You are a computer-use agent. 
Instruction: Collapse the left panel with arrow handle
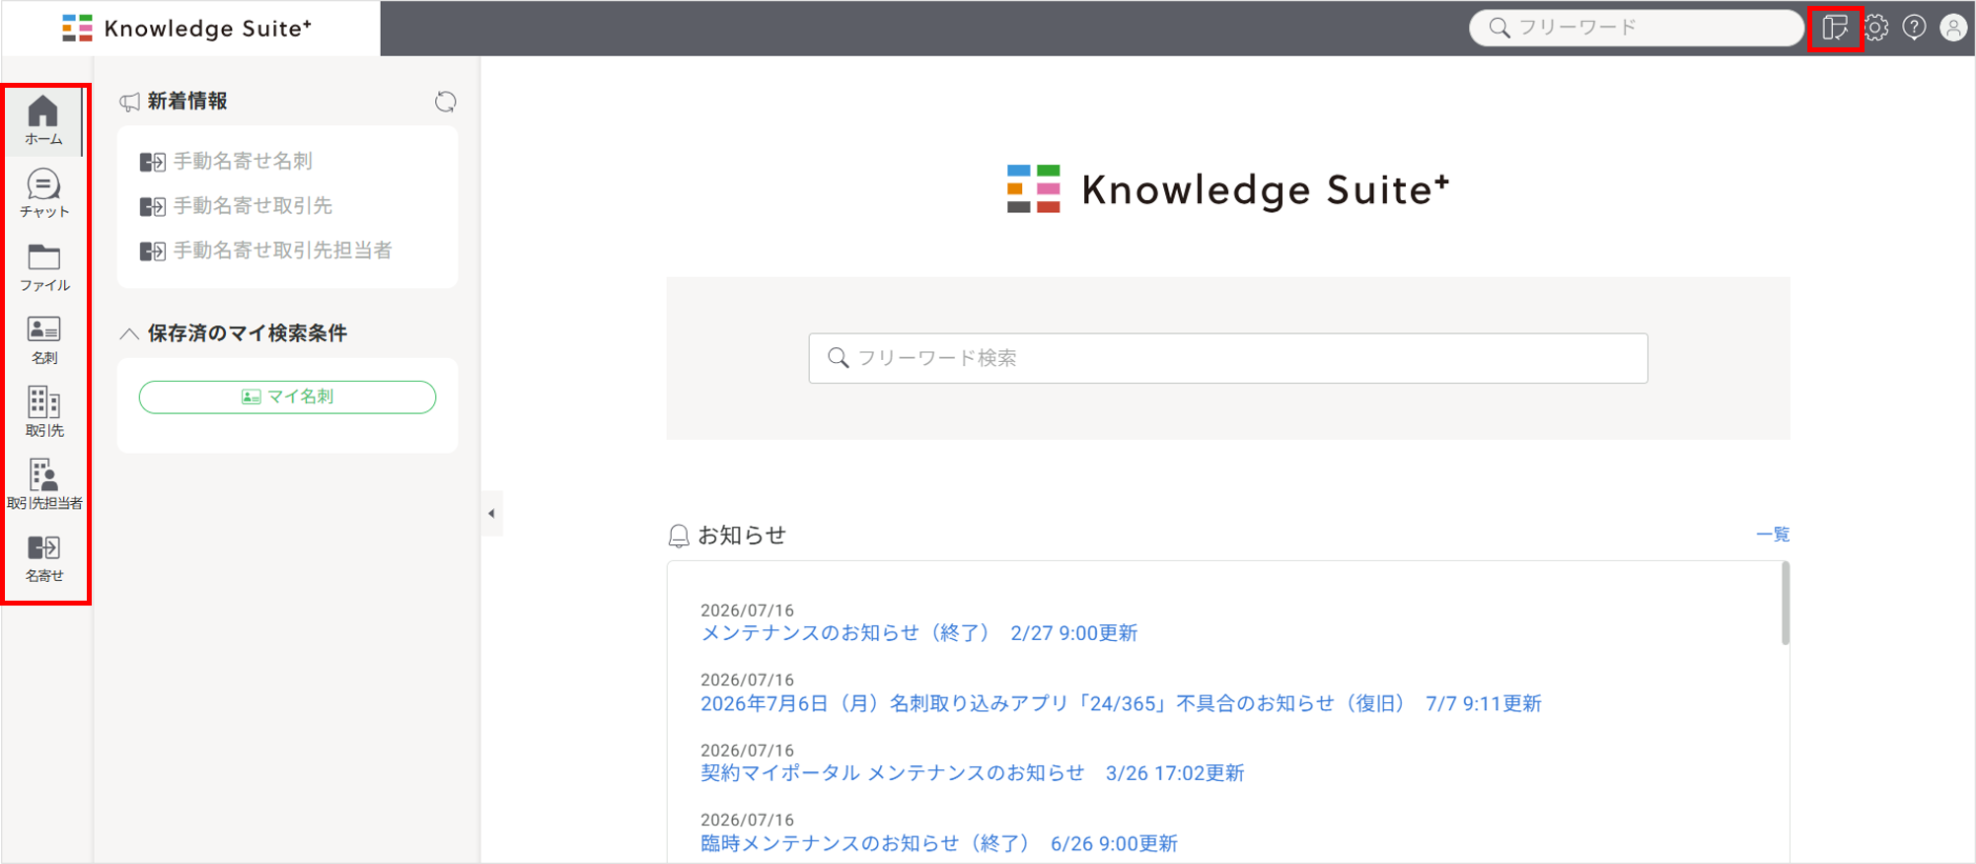[x=491, y=513]
